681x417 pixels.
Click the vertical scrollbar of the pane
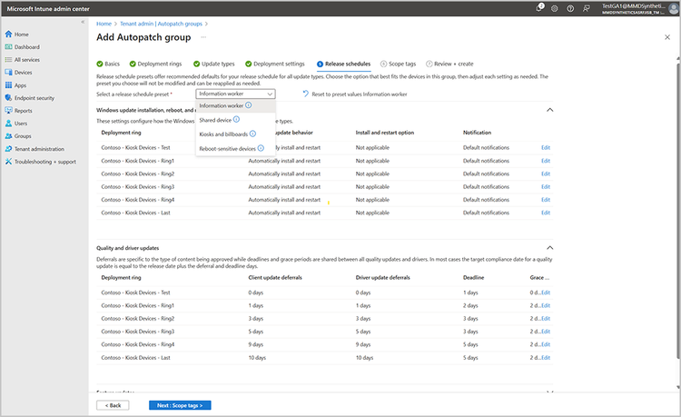pyautogui.click(x=677, y=211)
